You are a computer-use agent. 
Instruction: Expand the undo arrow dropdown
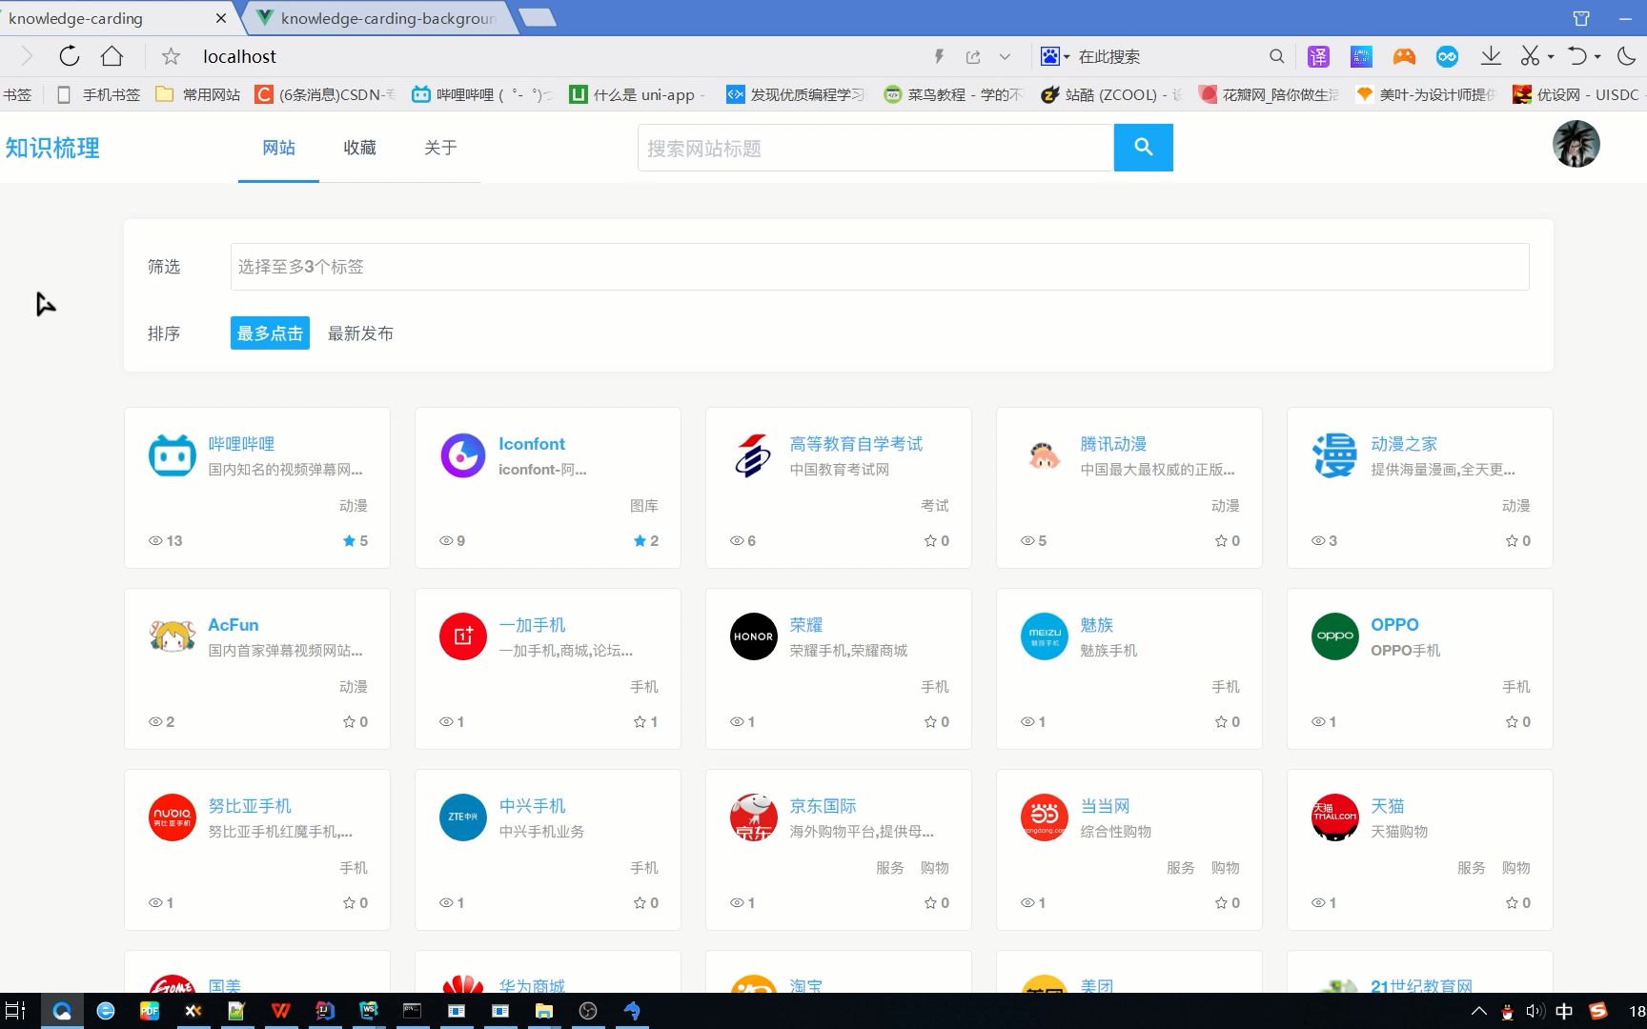1597,57
